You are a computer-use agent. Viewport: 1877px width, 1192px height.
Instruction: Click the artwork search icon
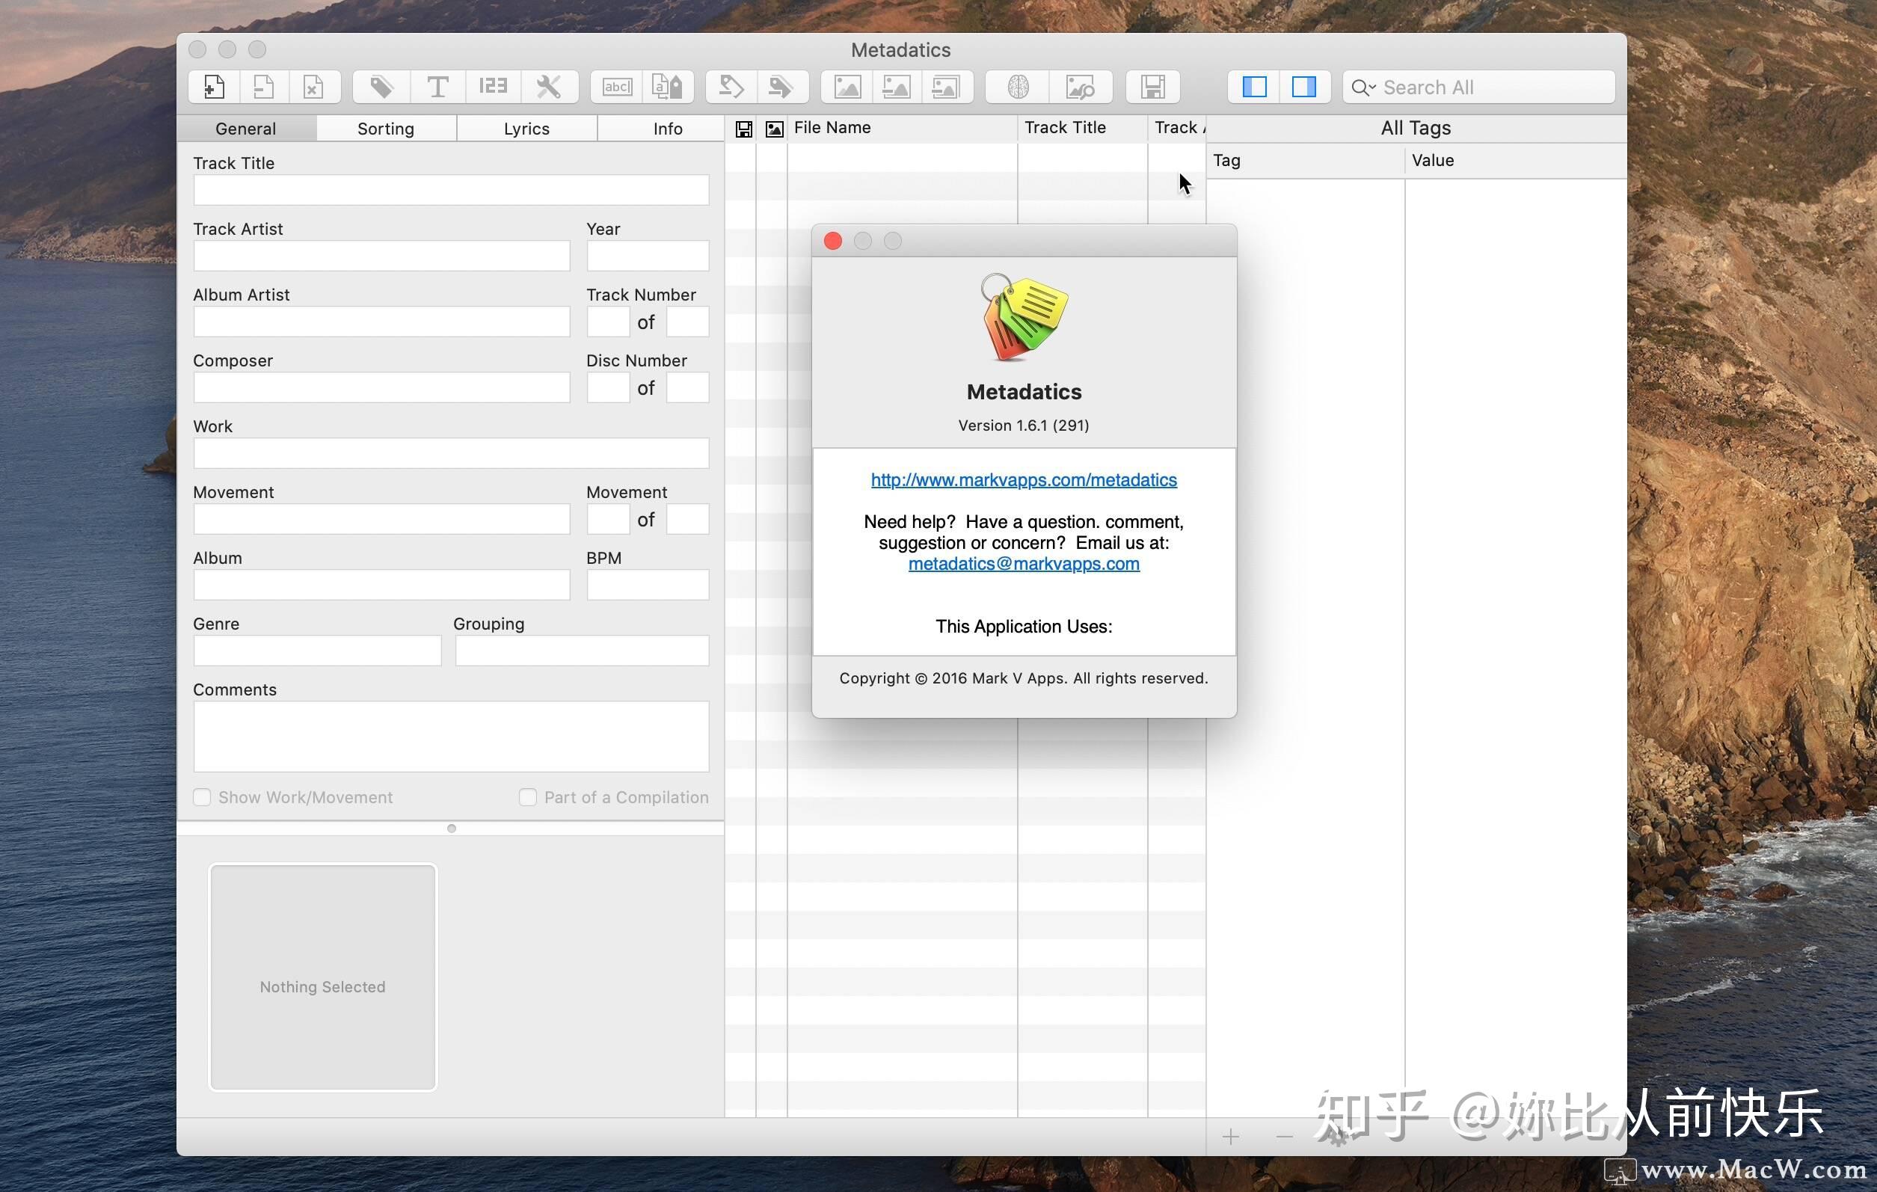click(1080, 87)
